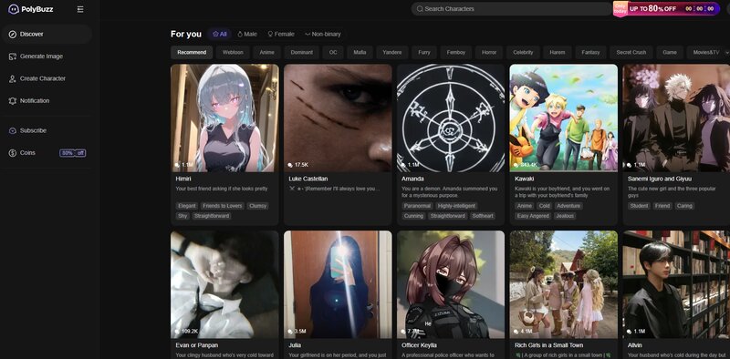Open Sanemi Iguro and Giyuu thumbnail
This screenshot has width=730, height=359.
pos(676,118)
